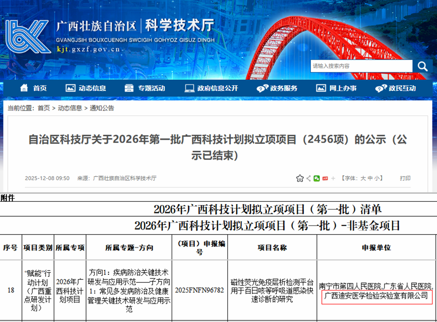Click the search input field
Viewport: 437px width, 322px height.
click(x=361, y=66)
